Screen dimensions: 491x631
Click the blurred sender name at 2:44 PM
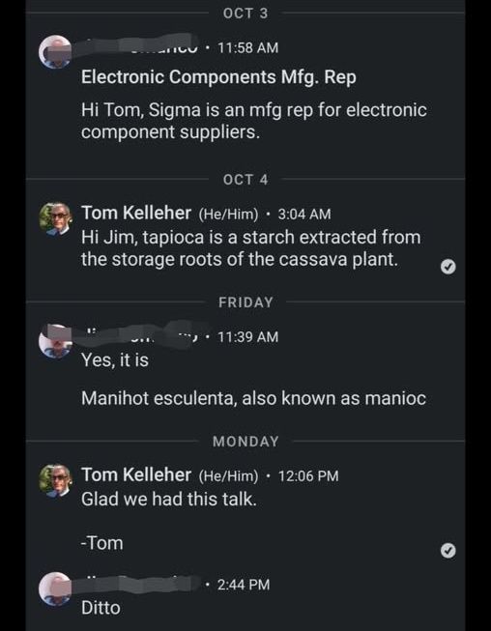(x=140, y=585)
